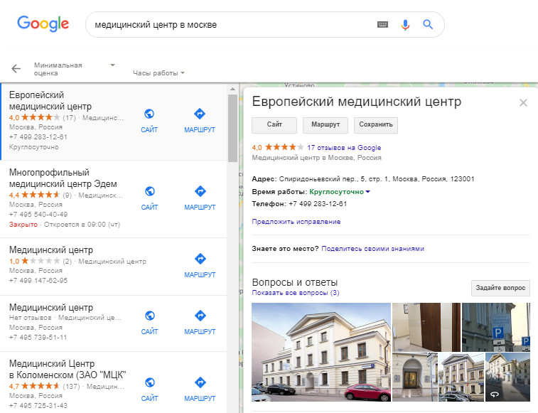
Task: Click the results list vertical scrollbar
Action: 232,128
